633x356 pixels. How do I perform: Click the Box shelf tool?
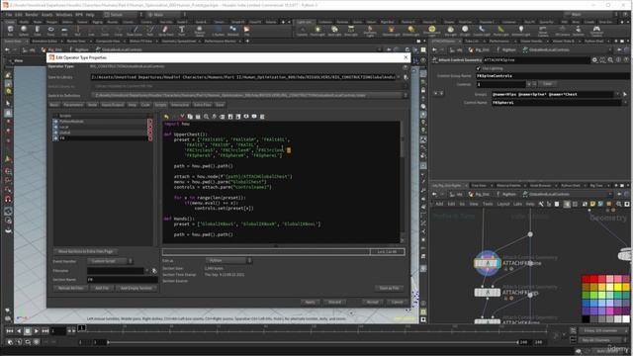click(11, 31)
